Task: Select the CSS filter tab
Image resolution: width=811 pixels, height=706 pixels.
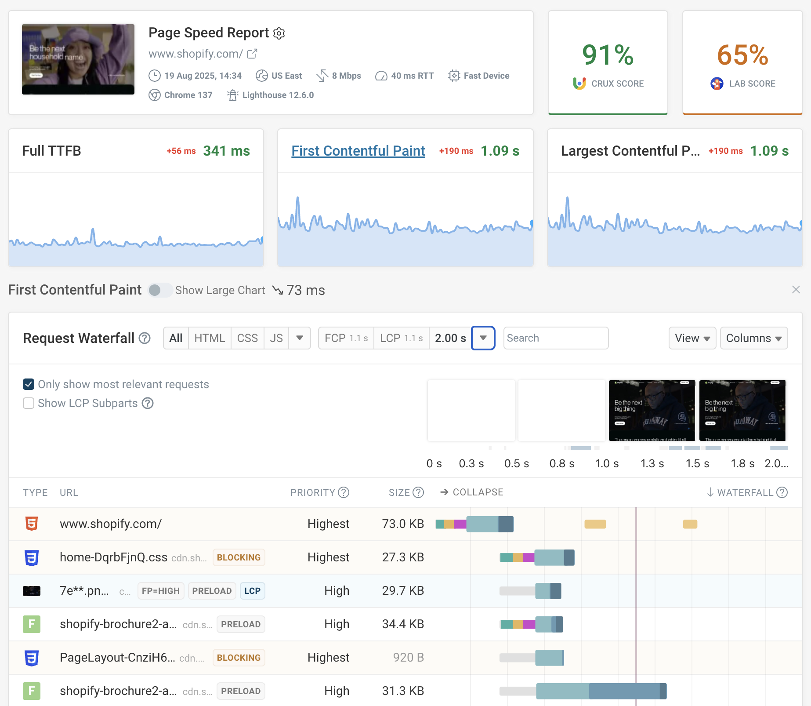Action: [247, 338]
